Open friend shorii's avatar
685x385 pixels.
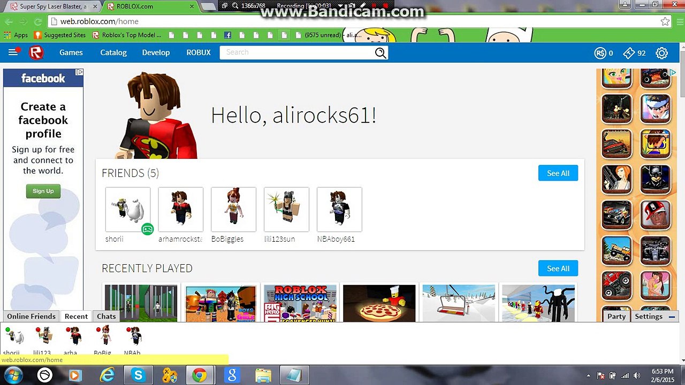point(128,210)
